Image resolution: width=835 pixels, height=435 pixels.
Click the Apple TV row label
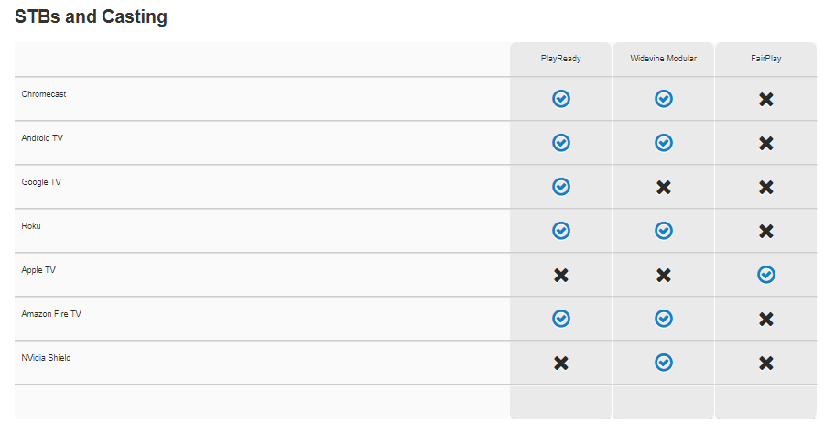coord(38,270)
